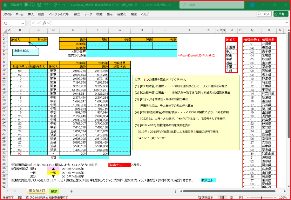The height and width of the screenshot is (200, 291).
Task: Expand the Name Box dropdown arrow
Action: (x=23, y=23)
